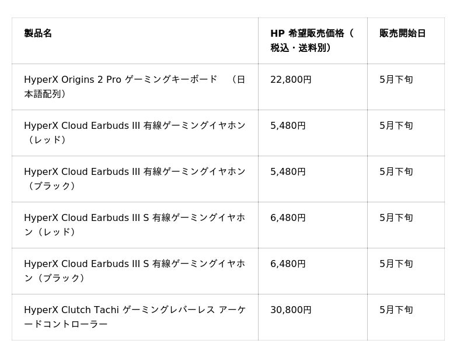Click the Earbuds III ブラック 5月下旬 date
This screenshot has width=467, height=358.
click(x=396, y=172)
